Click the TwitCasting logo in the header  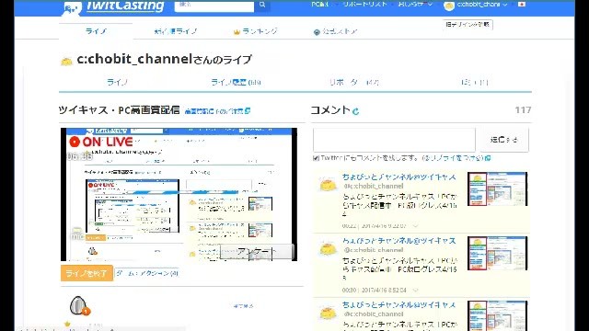pyautogui.click(x=114, y=6)
